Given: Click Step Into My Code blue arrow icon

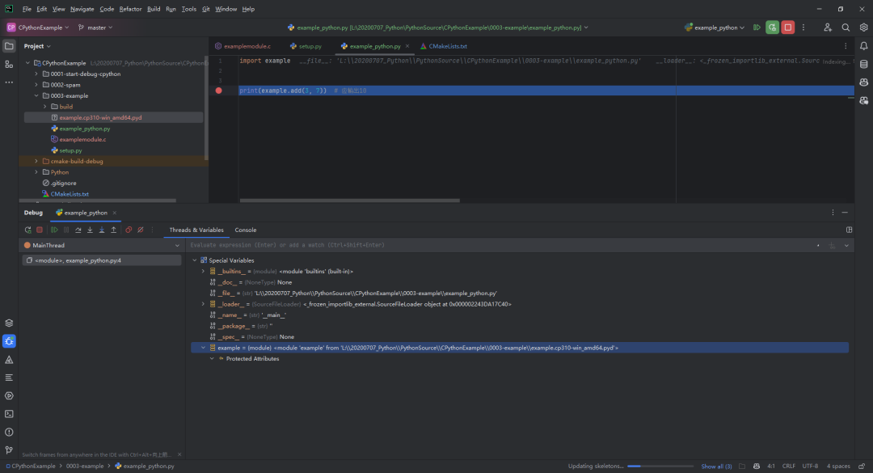Looking at the screenshot, I should tap(101, 230).
